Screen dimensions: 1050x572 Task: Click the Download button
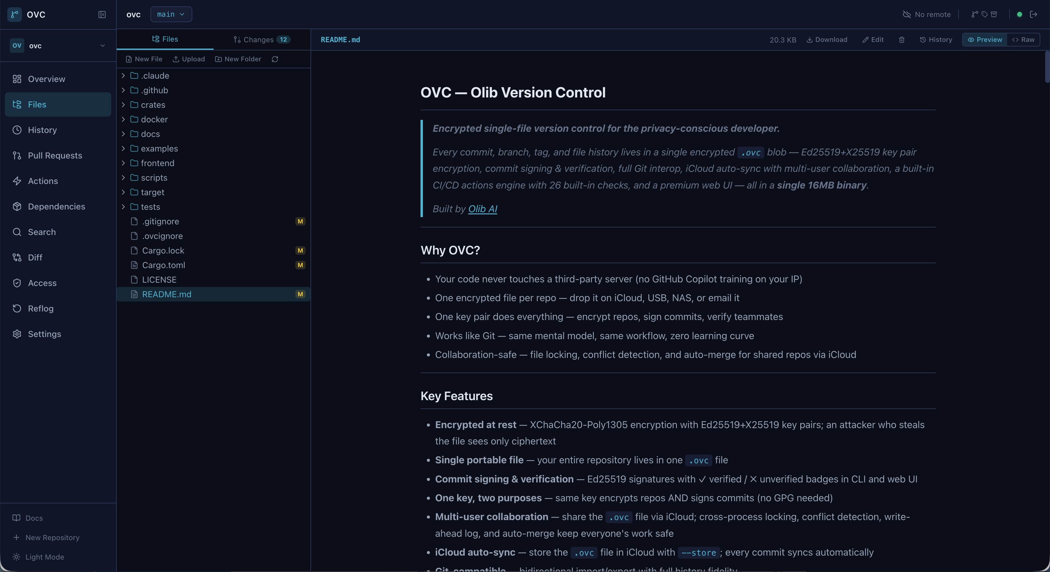click(x=827, y=39)
